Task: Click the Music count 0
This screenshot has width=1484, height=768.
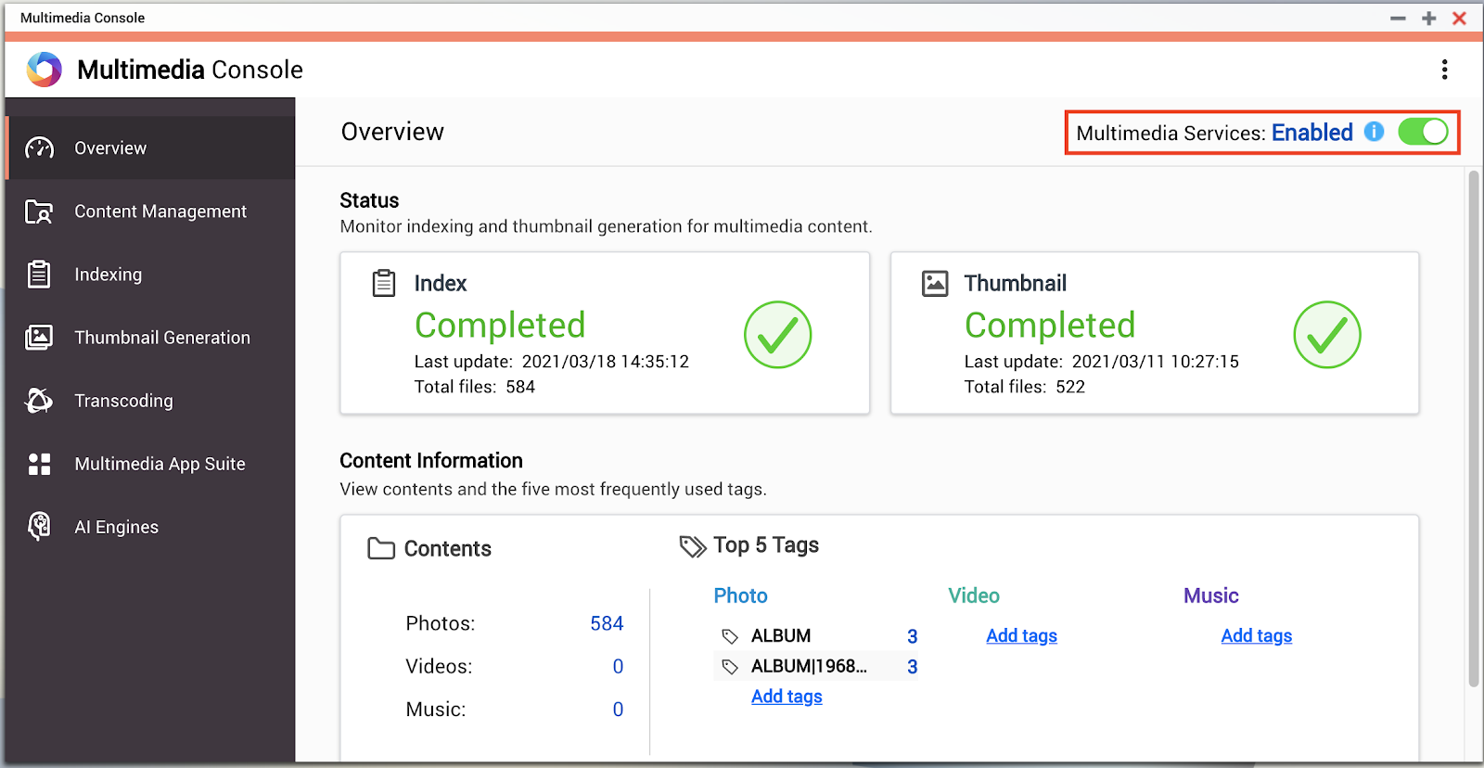Action: [x=618, y=709]
